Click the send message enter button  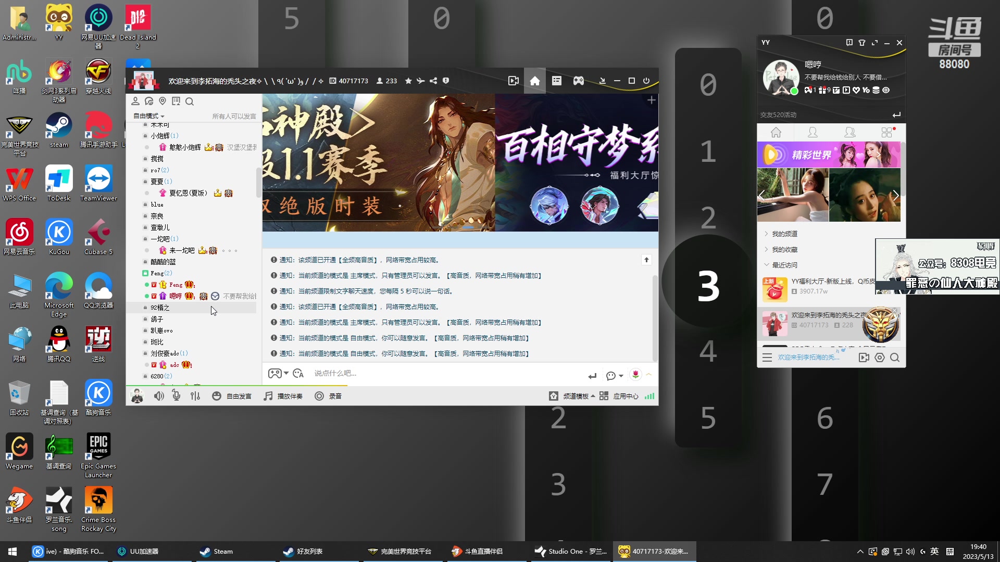click(x=592, y=375)
